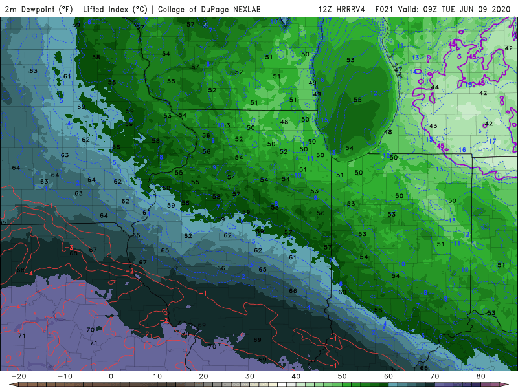This screenshot has width=518, height=388.
Task: Click the "2m Dewpoint (°F)" title label
Action: (39, 9)
